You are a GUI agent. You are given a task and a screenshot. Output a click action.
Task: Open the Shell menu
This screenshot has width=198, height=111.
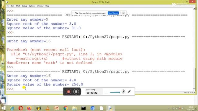18,6
